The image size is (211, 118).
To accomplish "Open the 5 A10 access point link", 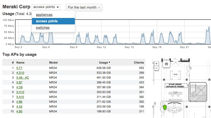I will click(20, 97).
